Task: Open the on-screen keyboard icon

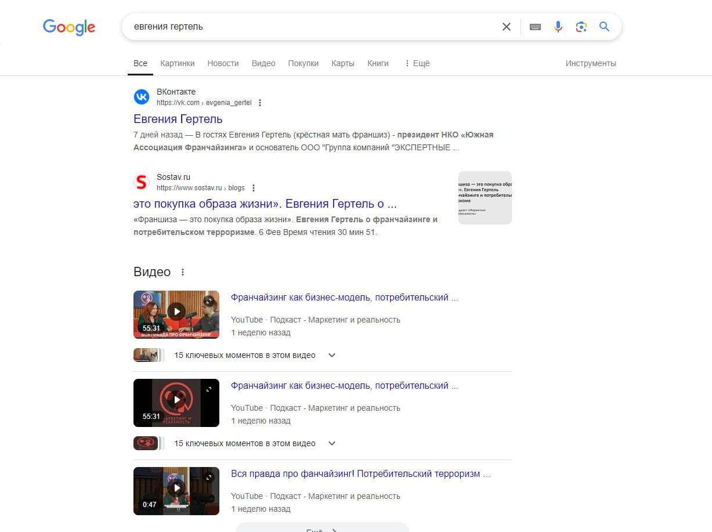Action: coord(535,27)
